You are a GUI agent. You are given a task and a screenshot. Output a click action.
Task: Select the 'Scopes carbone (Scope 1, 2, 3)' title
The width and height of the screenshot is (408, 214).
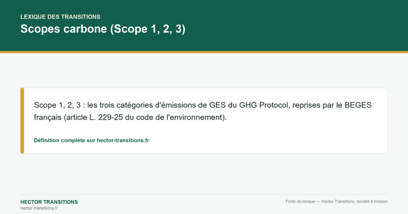coord(103,29)
